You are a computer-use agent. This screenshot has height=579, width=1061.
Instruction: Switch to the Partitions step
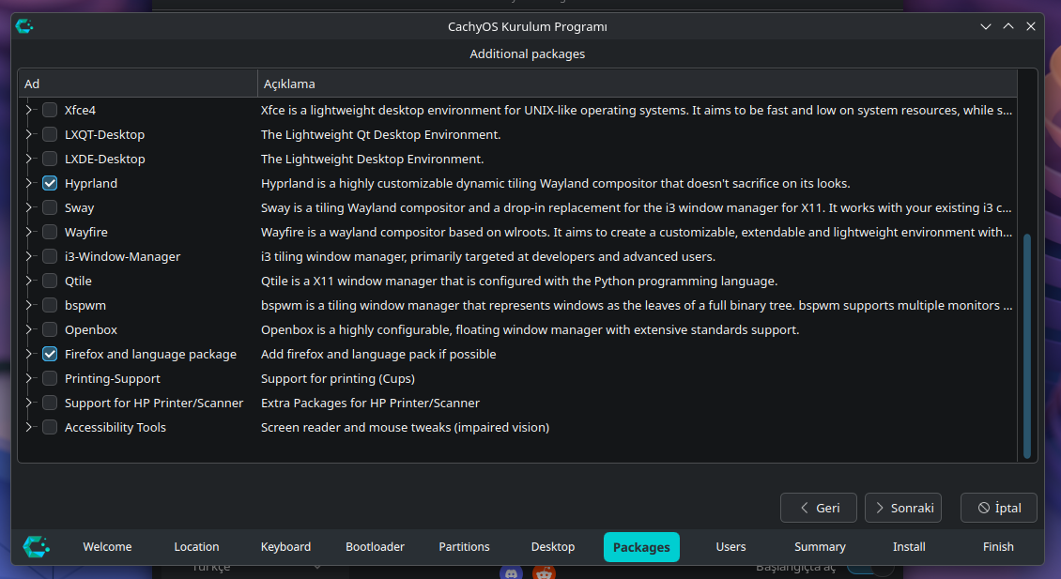[x=464, y=546]
